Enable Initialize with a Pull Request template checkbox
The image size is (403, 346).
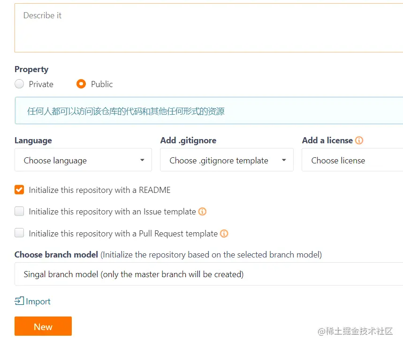(19, 233)
